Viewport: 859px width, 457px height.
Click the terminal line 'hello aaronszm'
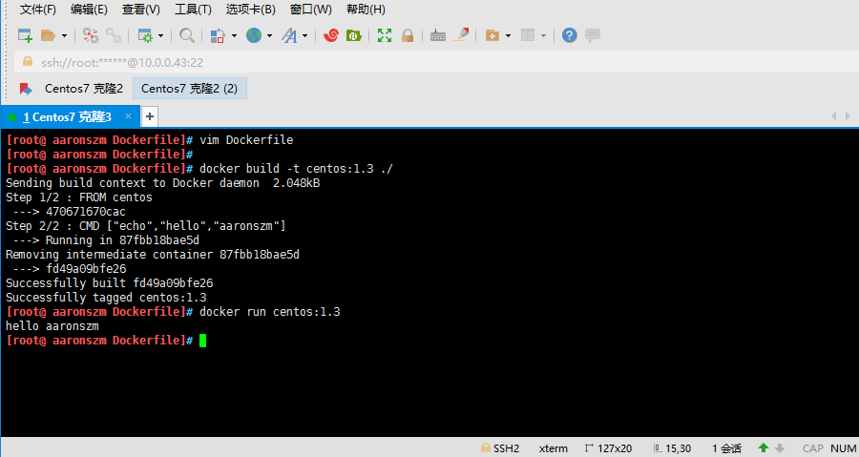pos(52,326)
